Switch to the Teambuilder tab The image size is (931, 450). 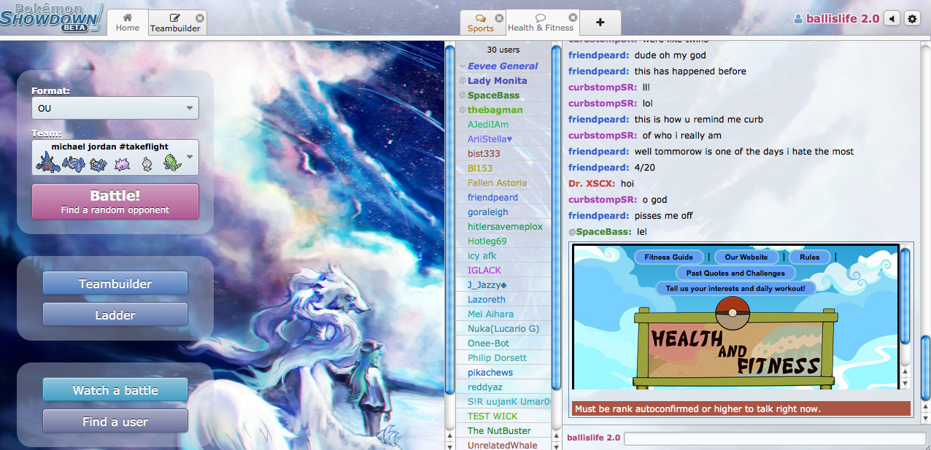point(175,23)
